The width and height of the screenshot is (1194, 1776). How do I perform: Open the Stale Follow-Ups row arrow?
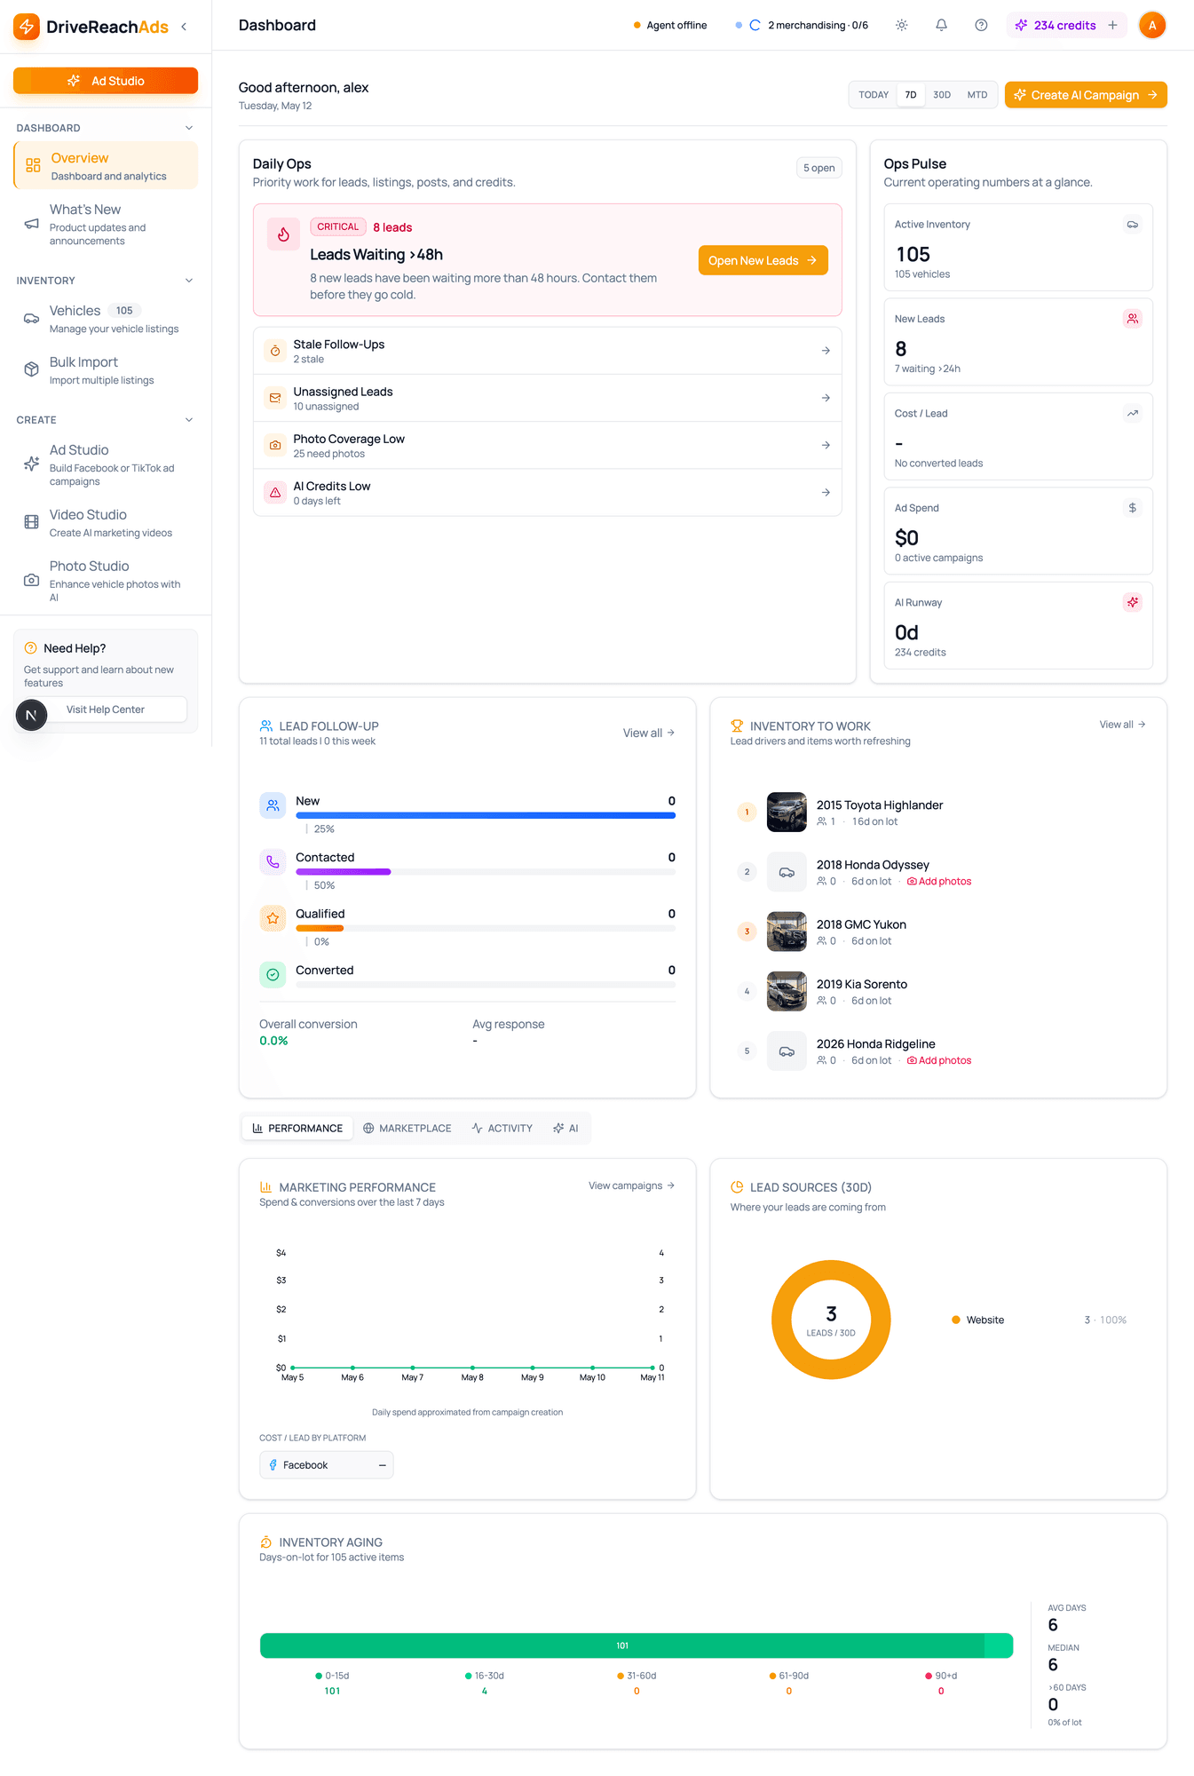[x=826, y=351]
